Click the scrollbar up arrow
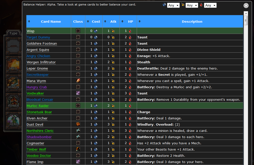 click(246, 13)
